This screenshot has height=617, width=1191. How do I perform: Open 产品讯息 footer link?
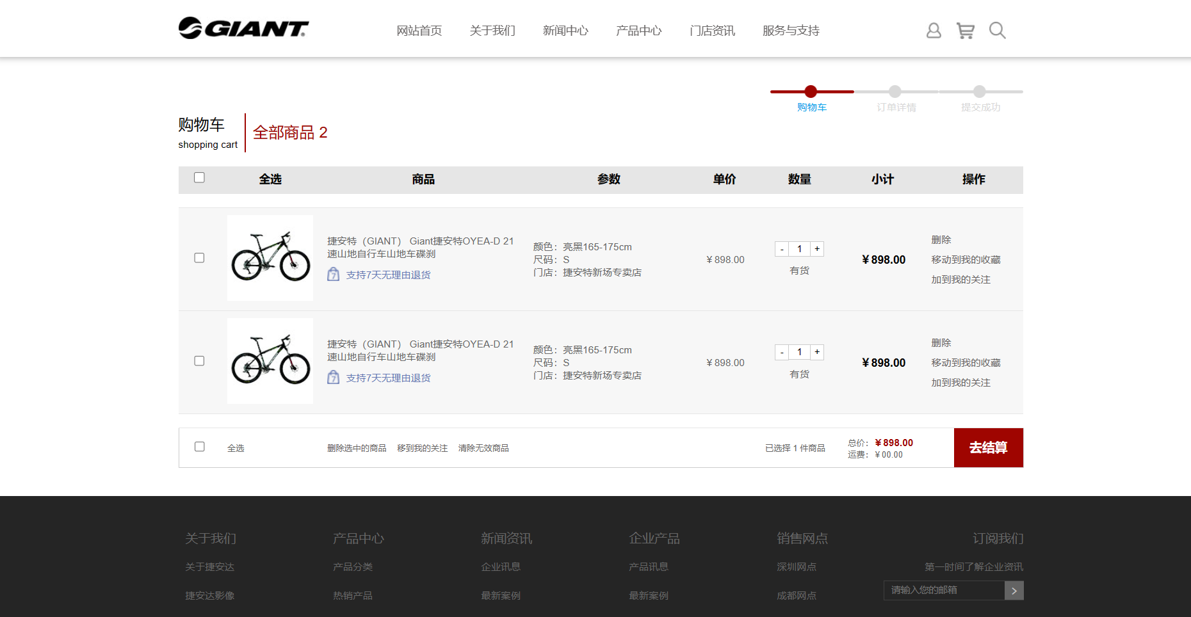649,567
